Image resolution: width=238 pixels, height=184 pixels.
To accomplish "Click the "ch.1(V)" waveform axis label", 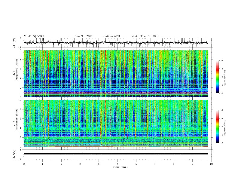I will coord(14,43).
